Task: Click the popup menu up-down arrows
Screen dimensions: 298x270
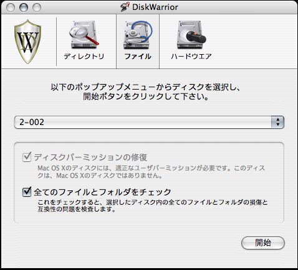Action: click(x=277, y=122)
